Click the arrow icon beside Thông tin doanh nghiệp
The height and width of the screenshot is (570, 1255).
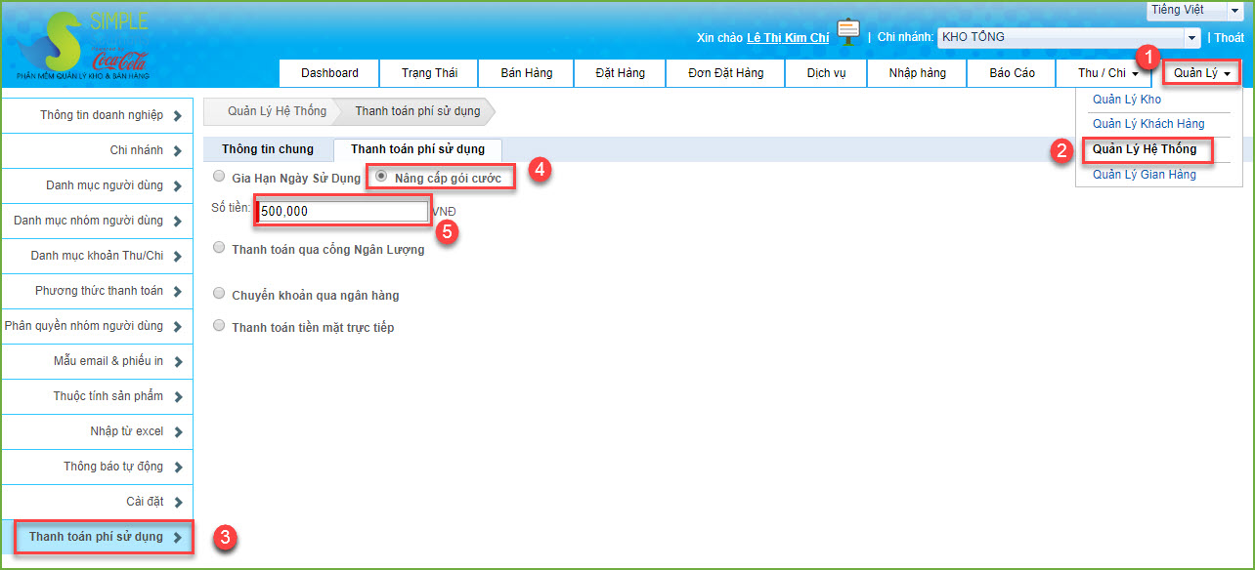[177, 116]
